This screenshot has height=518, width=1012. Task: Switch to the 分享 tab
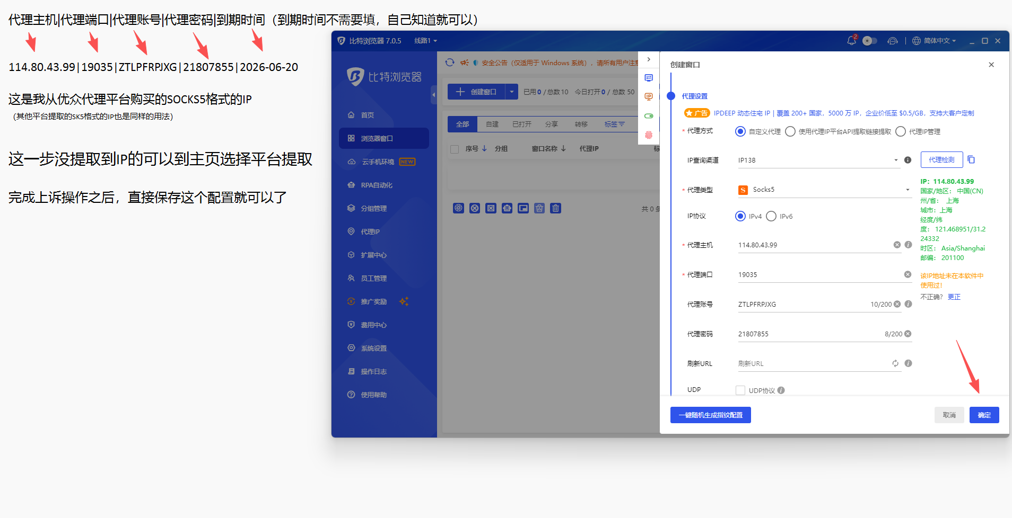(x=552, y=124)
